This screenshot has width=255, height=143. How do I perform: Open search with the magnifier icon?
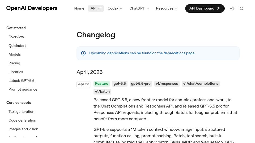point(242,8)
